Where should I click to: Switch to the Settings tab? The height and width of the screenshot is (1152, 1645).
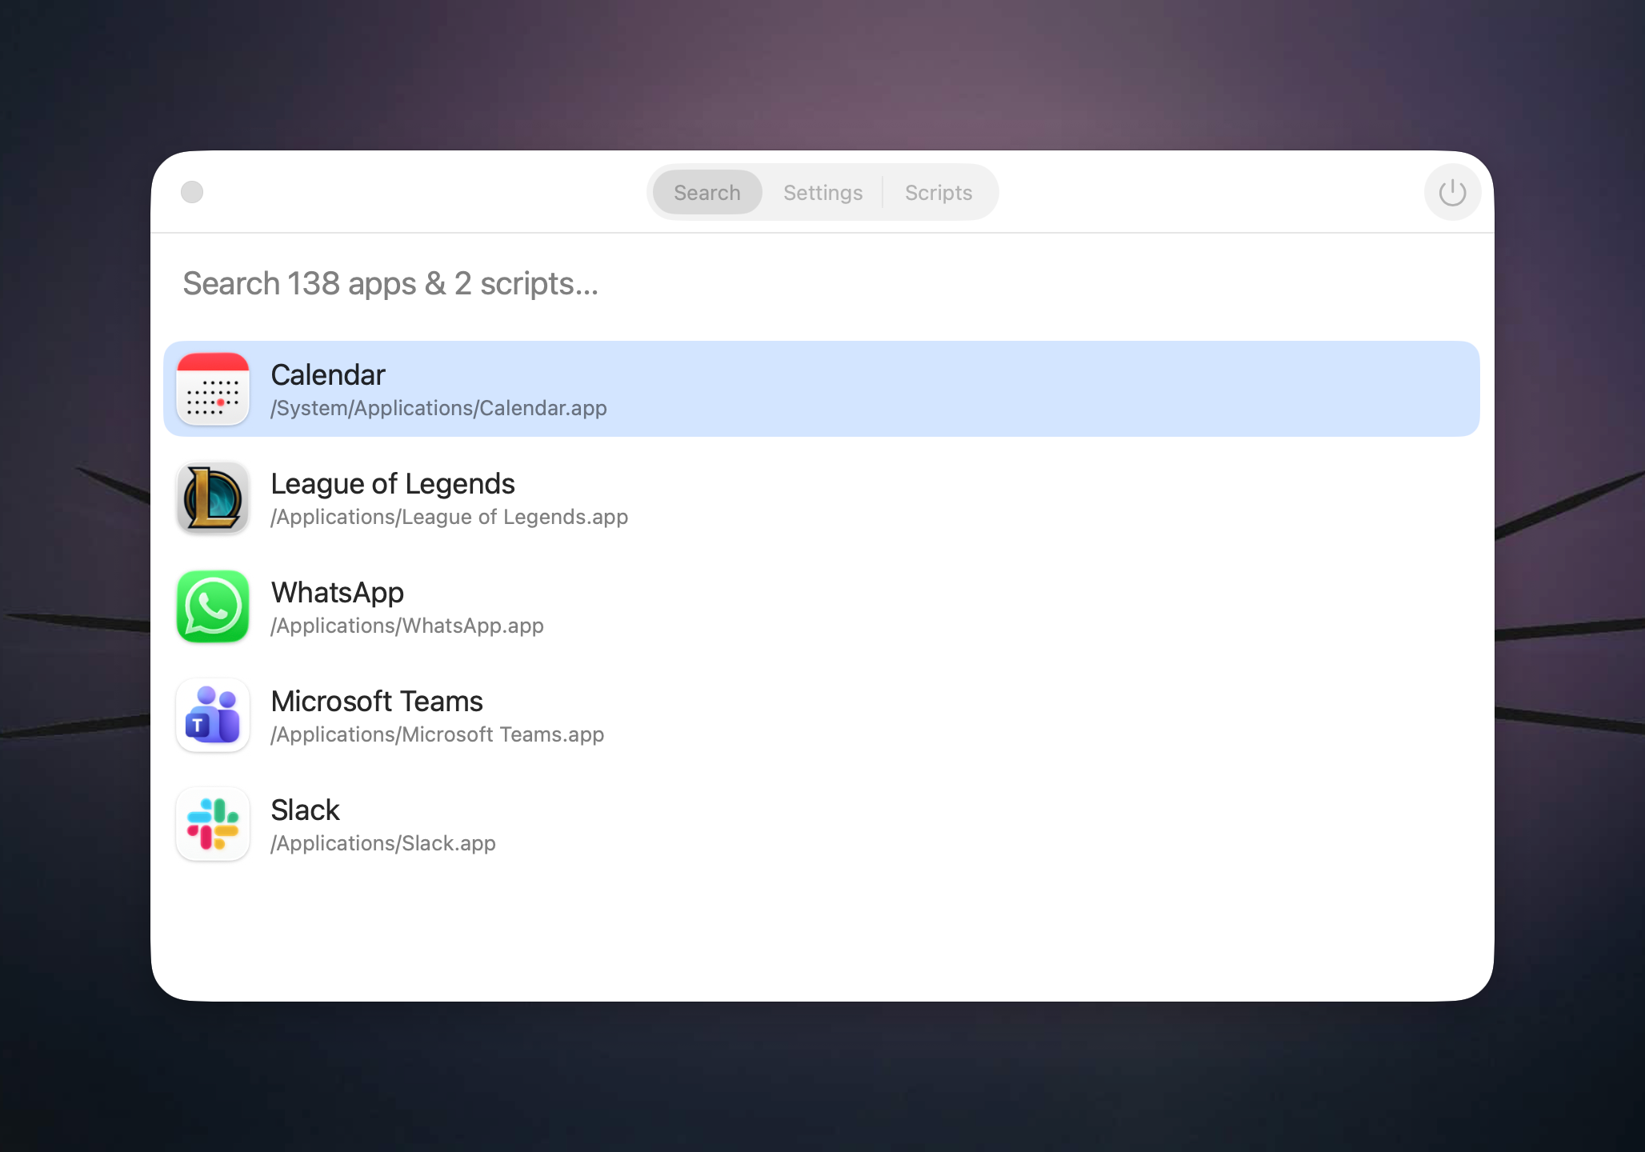tap(822, 192)
